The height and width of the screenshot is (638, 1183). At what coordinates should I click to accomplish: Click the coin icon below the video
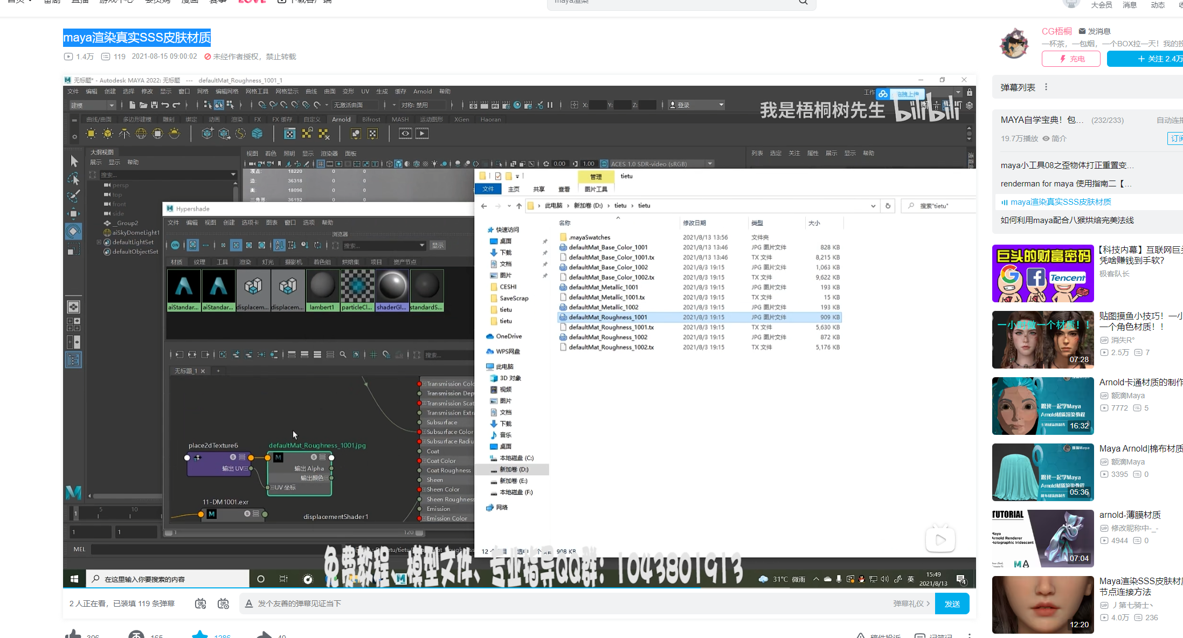[x=136, y=635]
